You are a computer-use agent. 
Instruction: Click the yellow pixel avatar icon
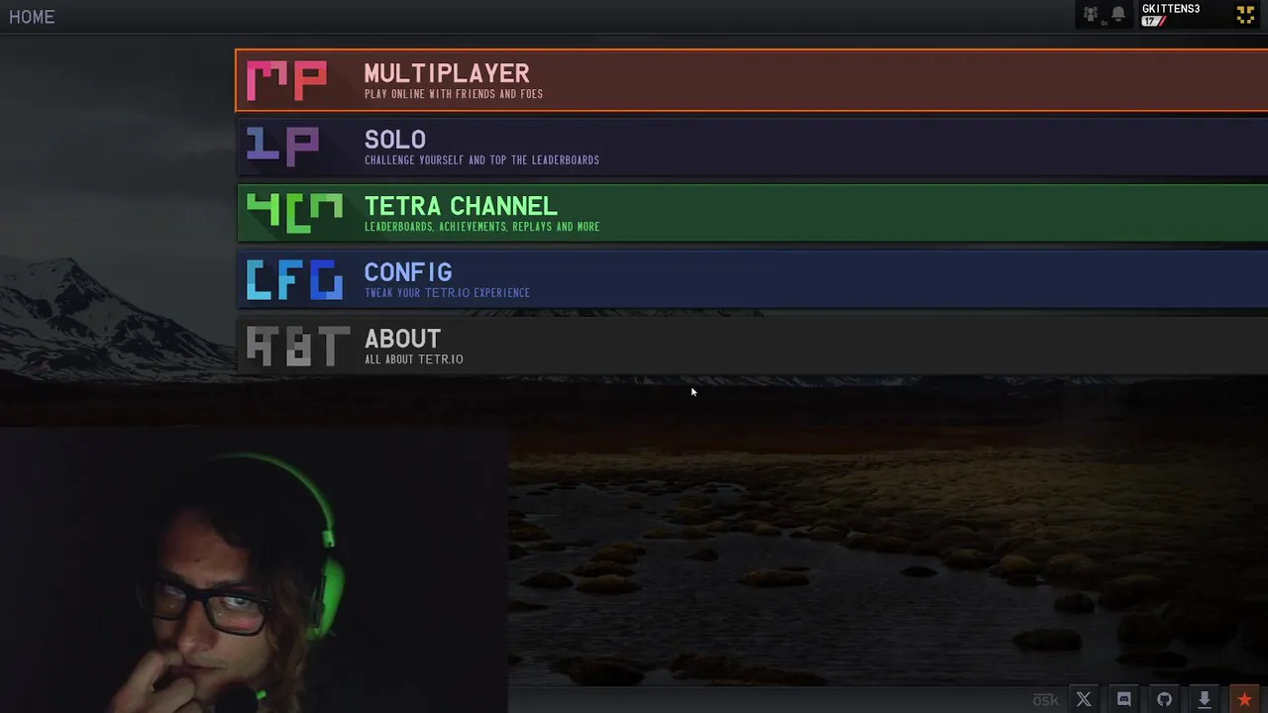1245,15
